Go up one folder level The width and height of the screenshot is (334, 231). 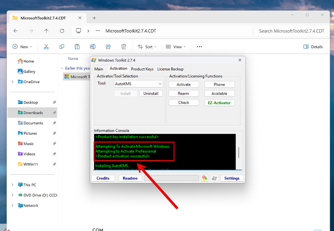47,31
